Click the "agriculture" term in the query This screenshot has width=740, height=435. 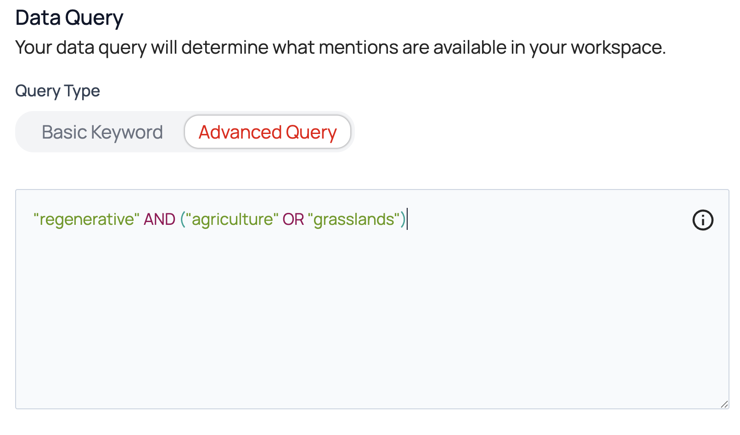coord(232,219)
